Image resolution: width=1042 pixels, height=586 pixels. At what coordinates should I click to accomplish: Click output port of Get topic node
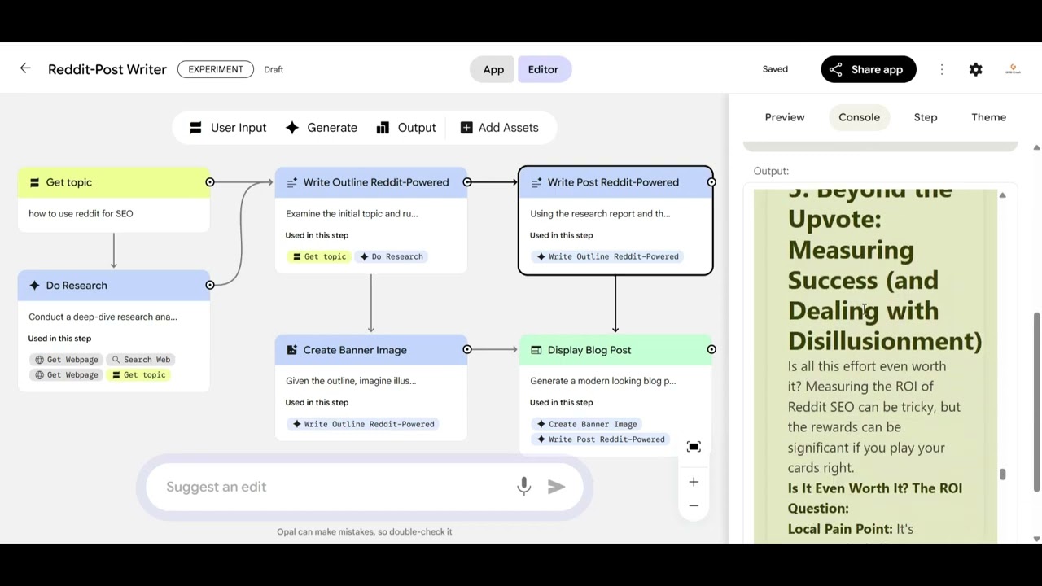pyautogui.click(x=210, y=182)
